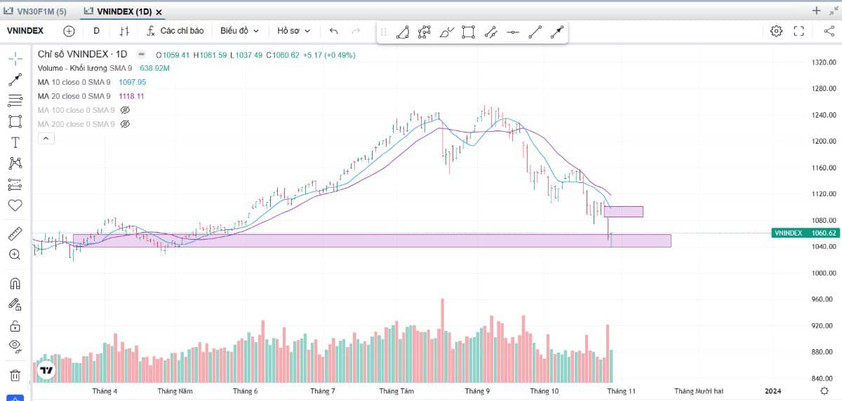
Task: Click the share chart icon
Action: click(x=828, y=31)
